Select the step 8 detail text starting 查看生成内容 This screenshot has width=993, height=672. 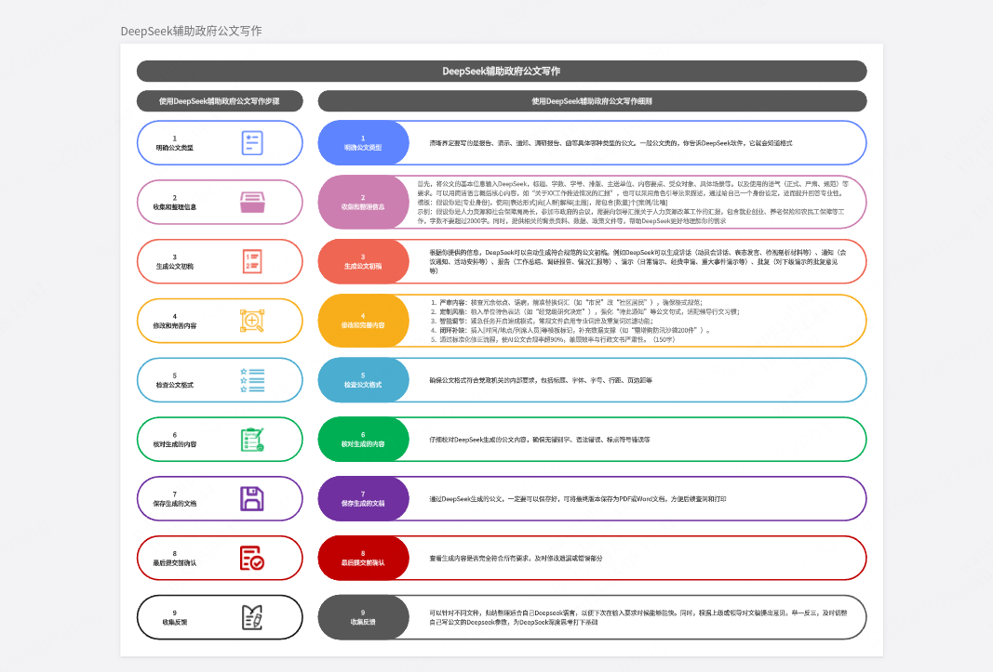point(516,558)
